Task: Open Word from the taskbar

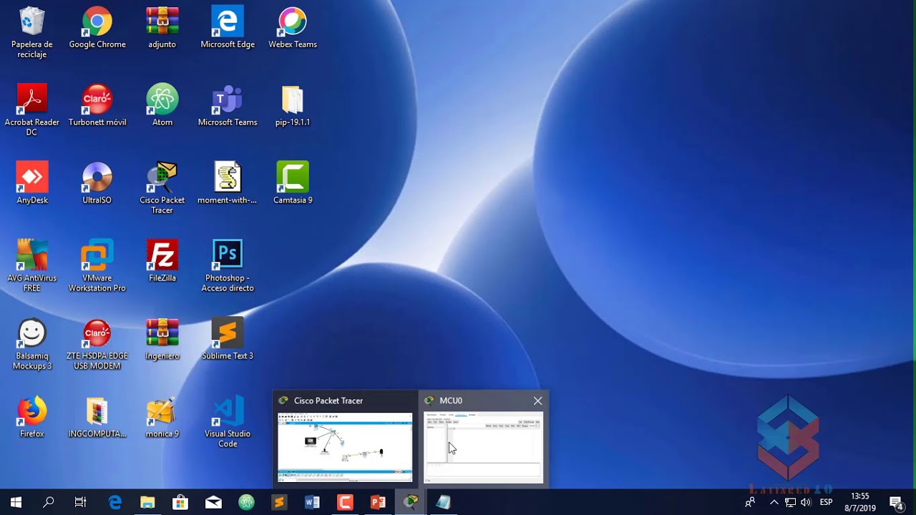Action: point(312,502)
